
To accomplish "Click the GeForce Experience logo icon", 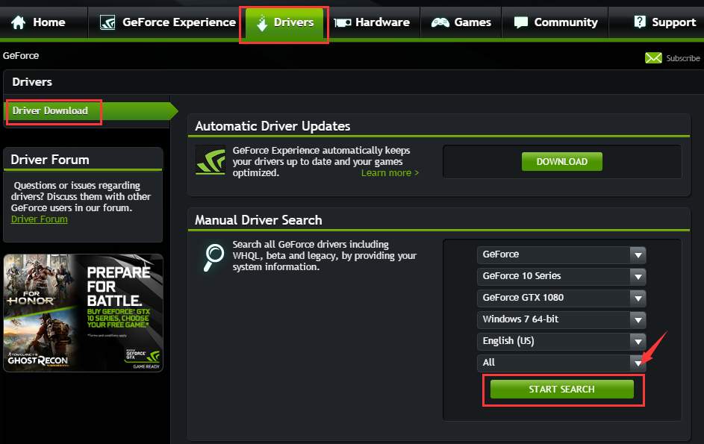I will (x=108, y=22).
